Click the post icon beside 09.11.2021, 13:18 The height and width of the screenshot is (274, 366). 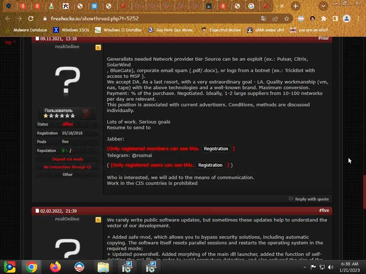point(37,39)
